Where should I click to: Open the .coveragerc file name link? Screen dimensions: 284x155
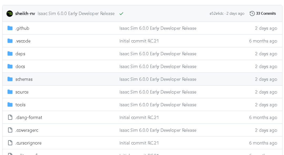tap(27, 130)
